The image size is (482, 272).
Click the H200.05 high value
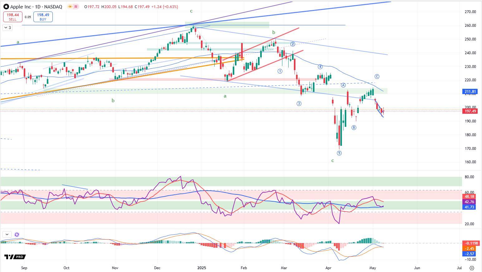[109, 7]
